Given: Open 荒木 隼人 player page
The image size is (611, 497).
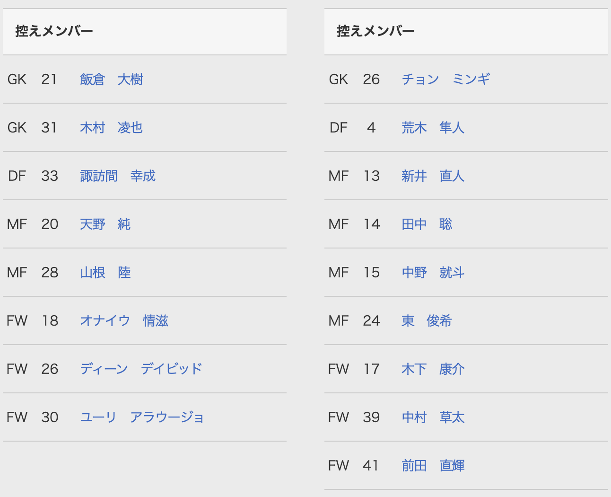Looking at the screenshot, I should 433,127.
